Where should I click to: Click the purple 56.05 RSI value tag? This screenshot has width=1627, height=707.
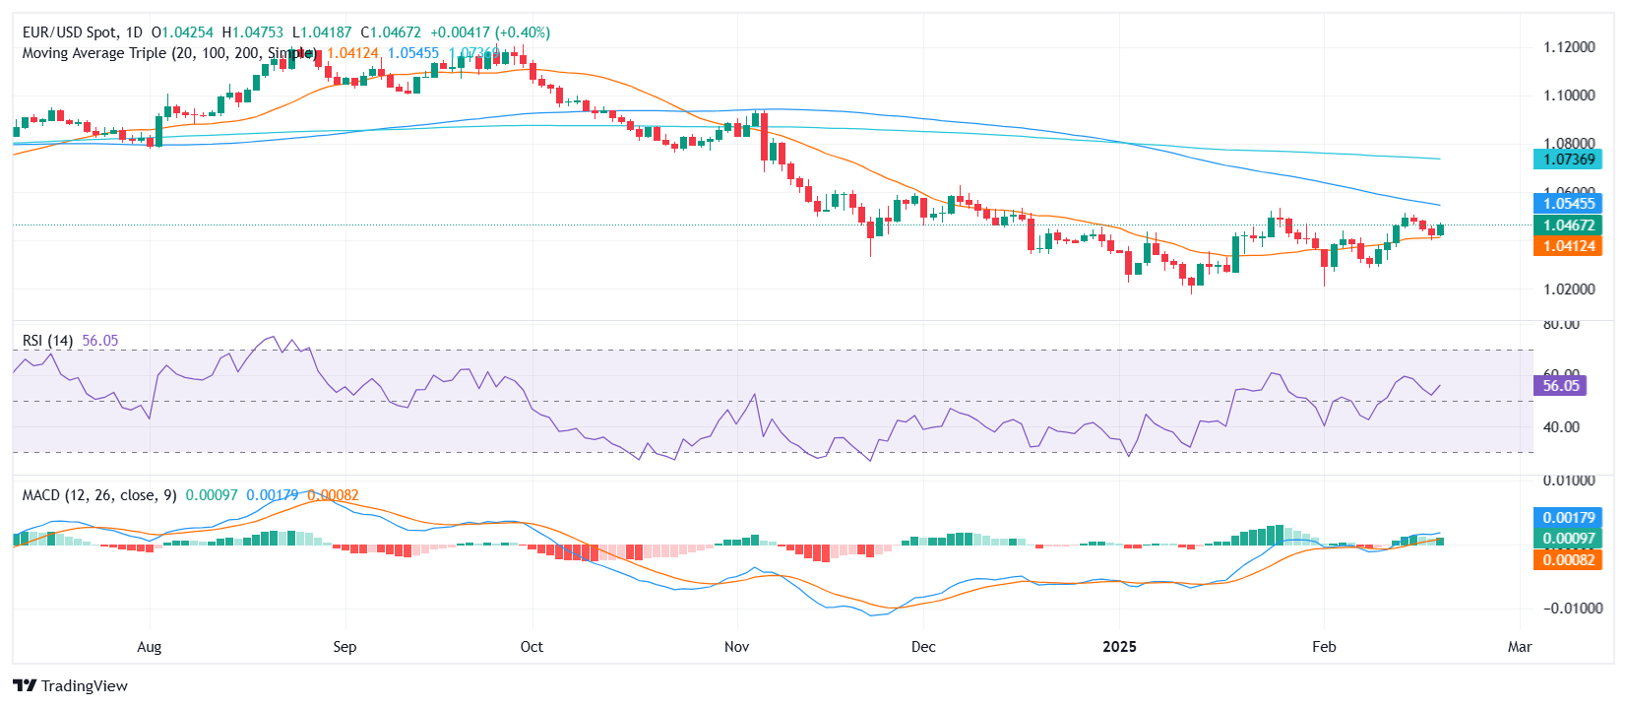click(x=1560, y=386)
